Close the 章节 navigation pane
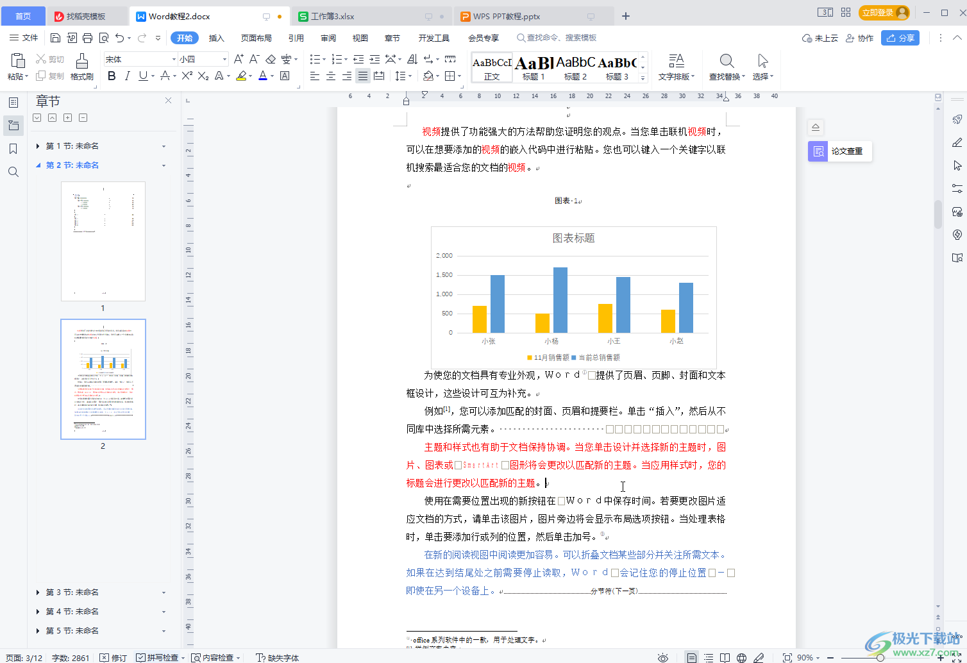 pos(168,101)
